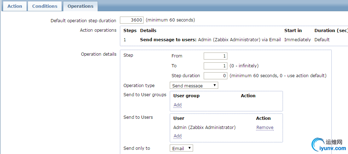Viewport: 348px width, 154px height.
Task: Click Add under Send to Users
Action: click(x=178, y=136)
